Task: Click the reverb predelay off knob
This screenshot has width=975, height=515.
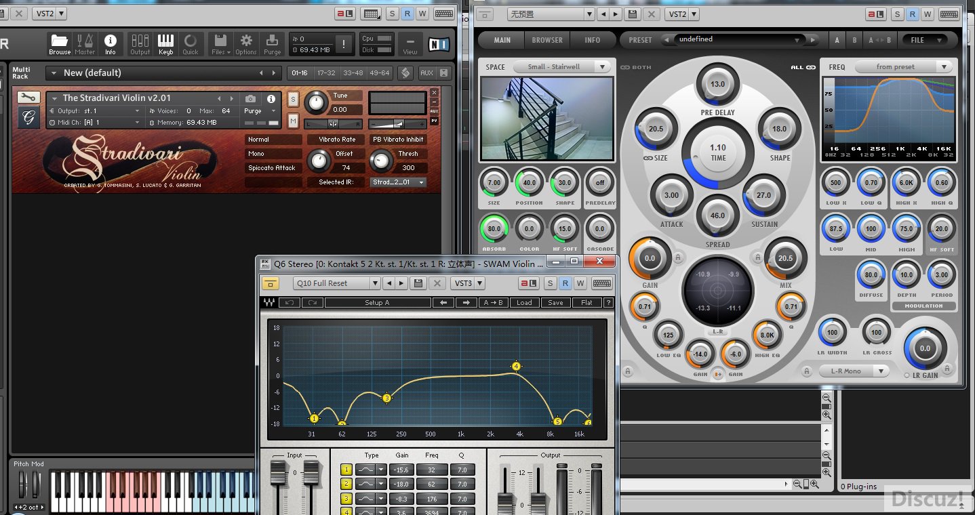Action: point(599,182)
